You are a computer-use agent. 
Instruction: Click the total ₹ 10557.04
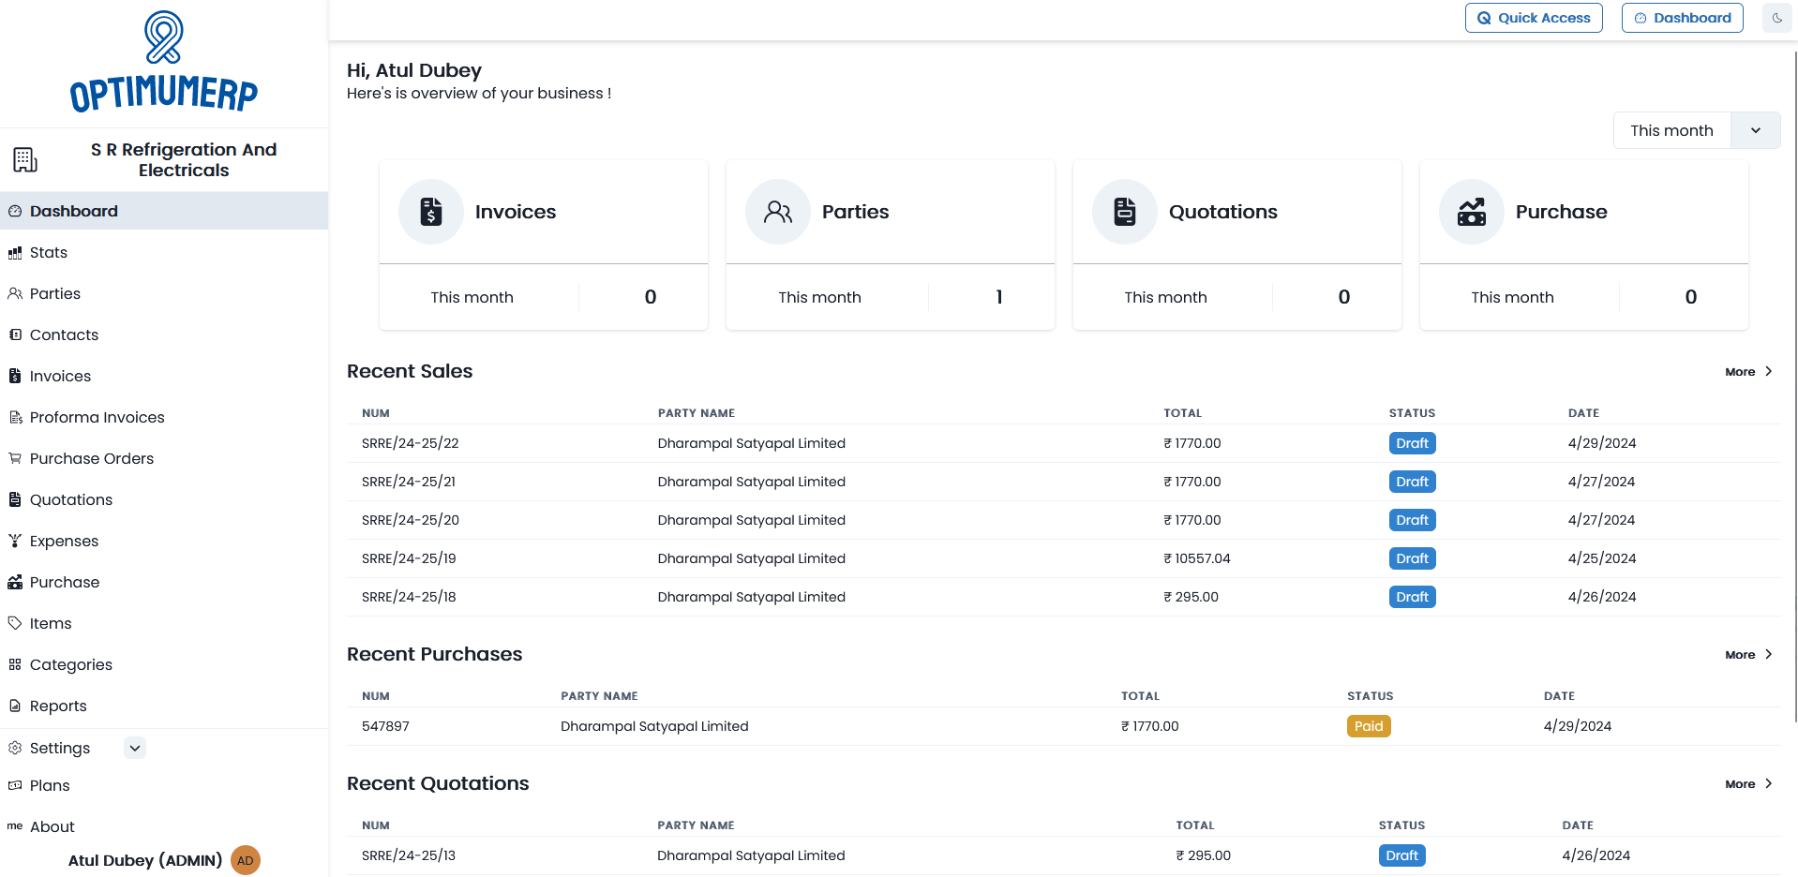(1197, 558)
